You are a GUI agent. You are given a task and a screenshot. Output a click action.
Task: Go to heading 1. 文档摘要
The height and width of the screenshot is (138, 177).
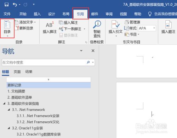click(x=16, y=91)
